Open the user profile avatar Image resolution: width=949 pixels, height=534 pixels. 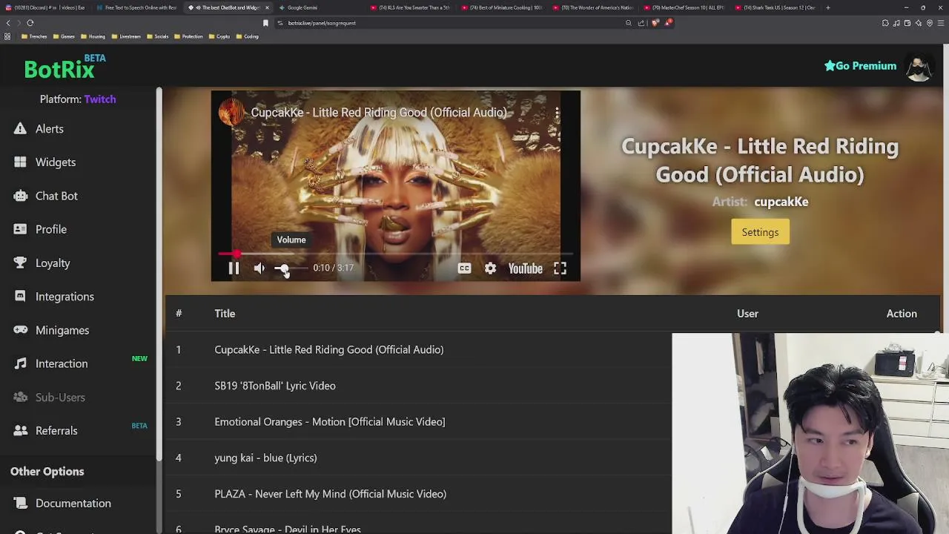click(919, 67)
